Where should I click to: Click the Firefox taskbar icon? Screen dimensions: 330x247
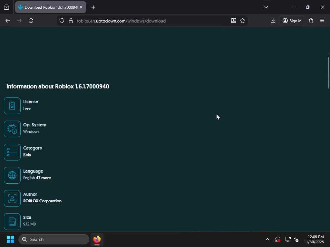coord(97,239)
